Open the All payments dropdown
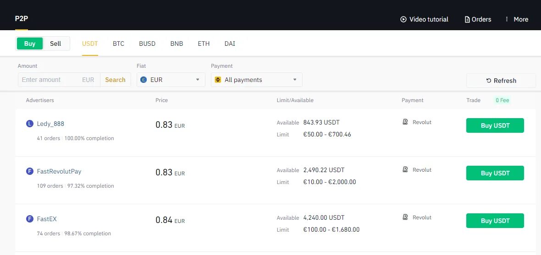Image resolution: width=541 pixels, height=255 pixels. [257, 80]
